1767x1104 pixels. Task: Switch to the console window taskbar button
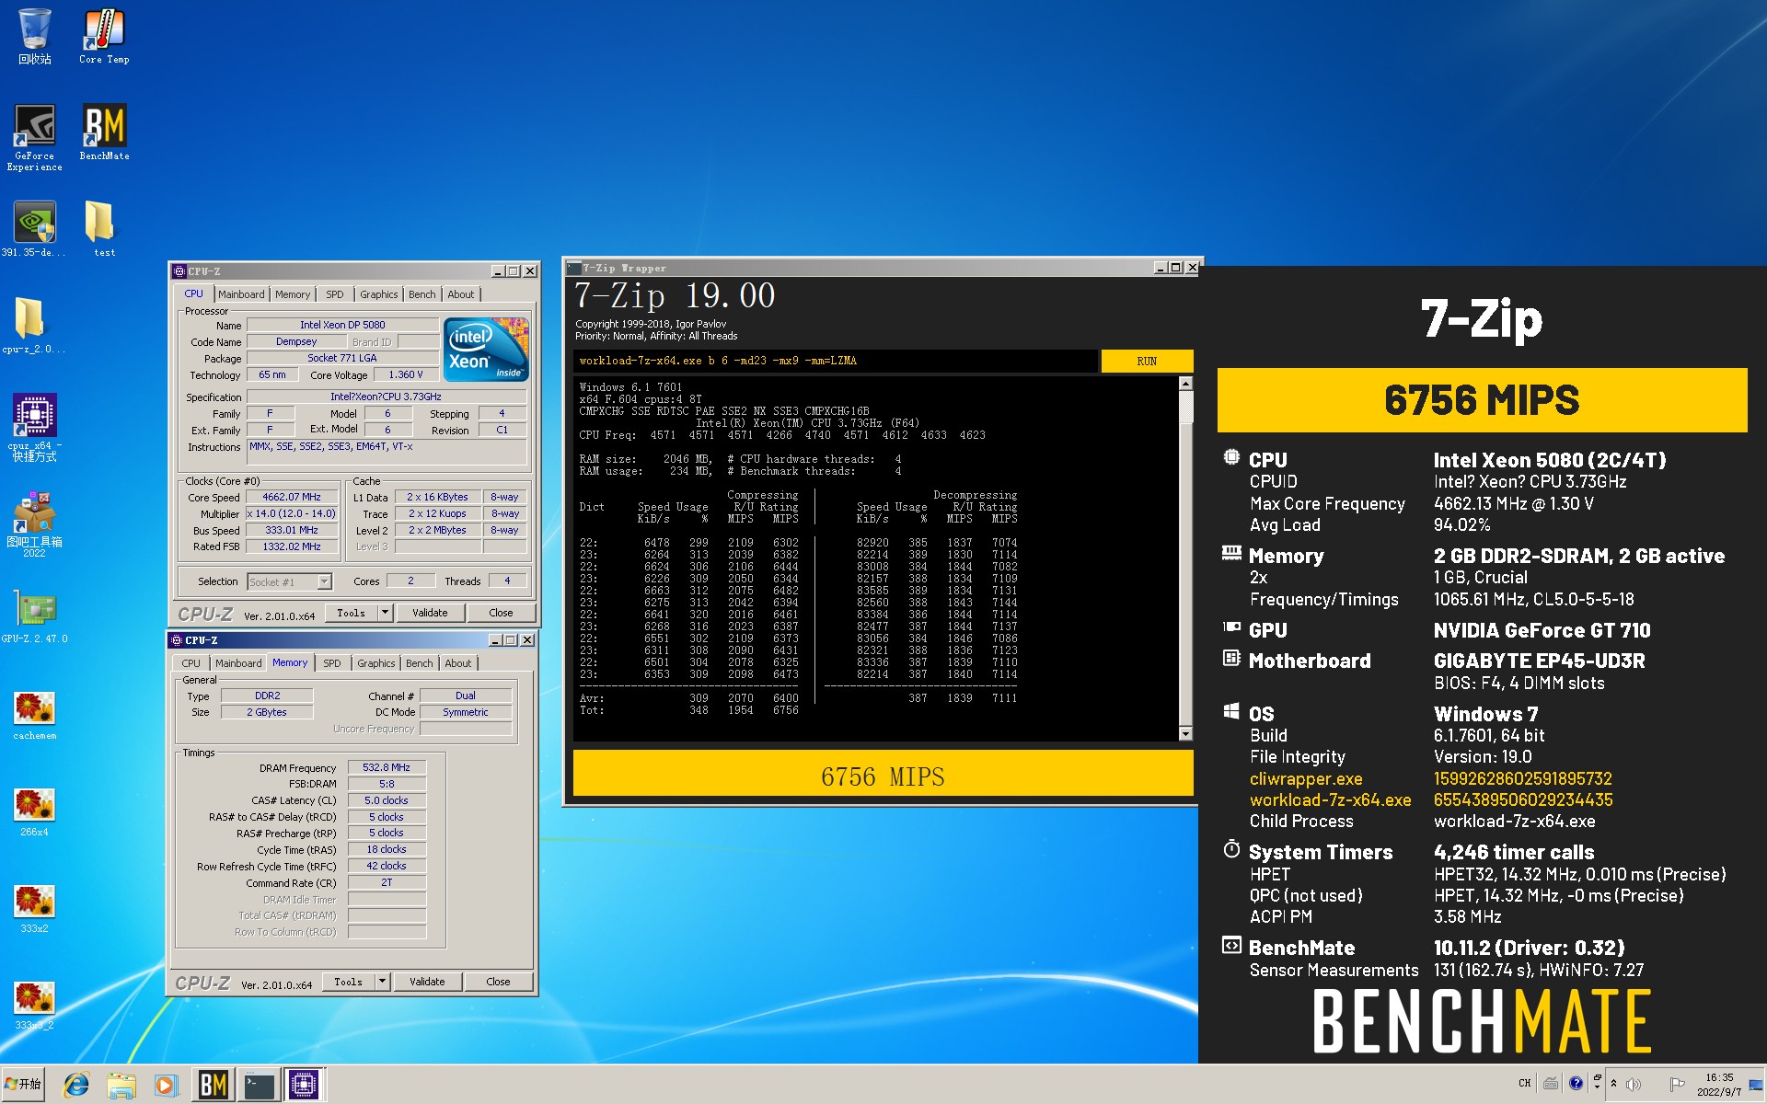(259, 1085)
